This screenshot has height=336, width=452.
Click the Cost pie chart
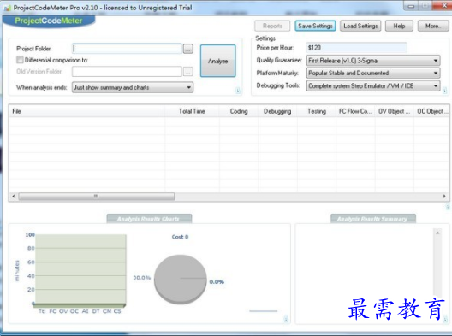[x=181, y=279]
